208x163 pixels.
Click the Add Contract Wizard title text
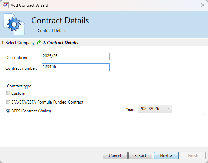click(x=29, y=5)
